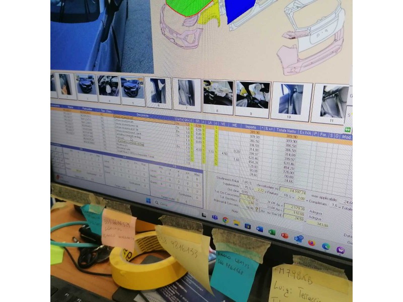Click the Totale Netto column header
This screenshot has width=403, height=302.
(286, 130)
